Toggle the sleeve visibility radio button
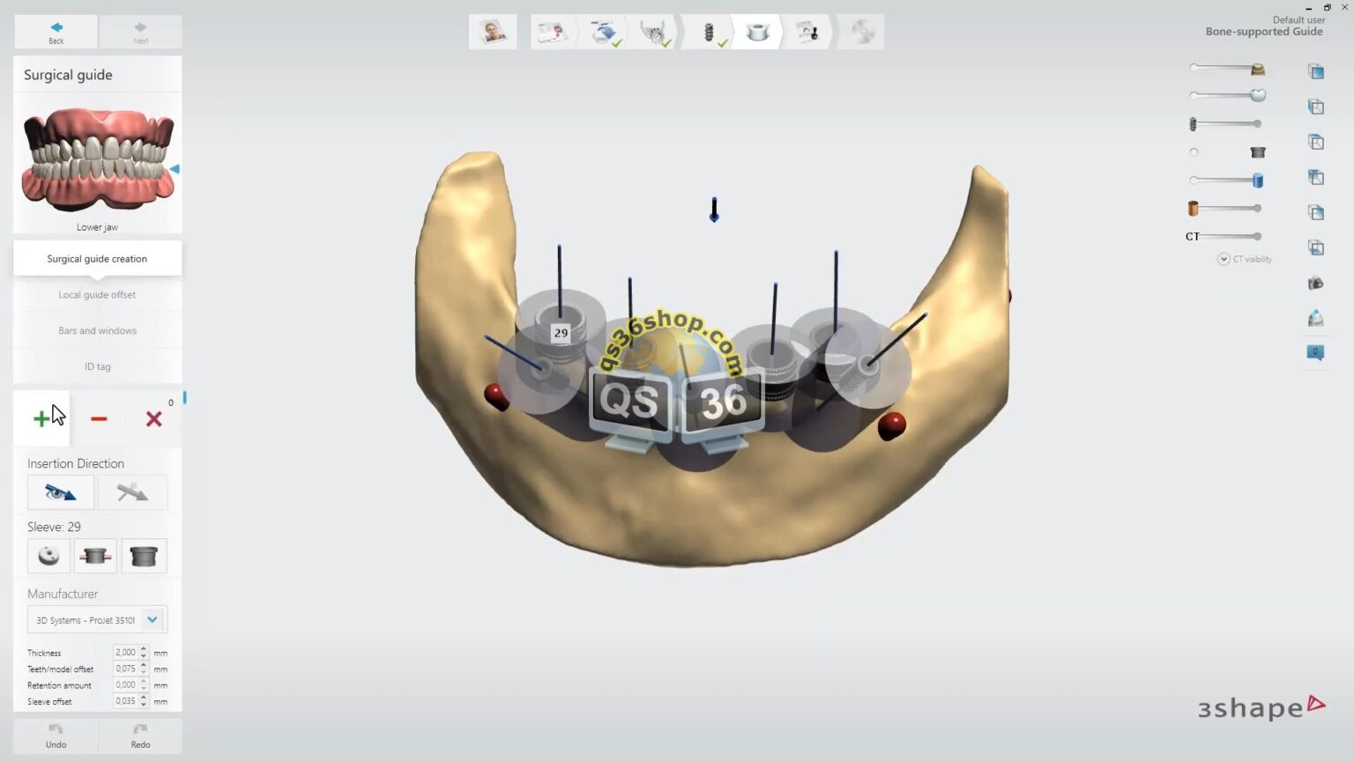This screenshot has width=1354, height=761. (1194, 151)
